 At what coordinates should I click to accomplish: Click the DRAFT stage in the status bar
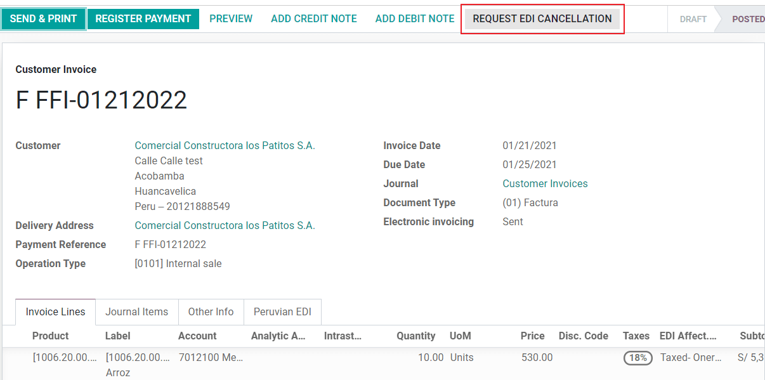pos(692,18)
